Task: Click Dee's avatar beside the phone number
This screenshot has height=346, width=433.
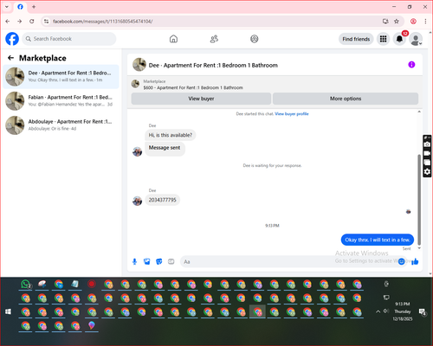Action: (x=137, y=201)
